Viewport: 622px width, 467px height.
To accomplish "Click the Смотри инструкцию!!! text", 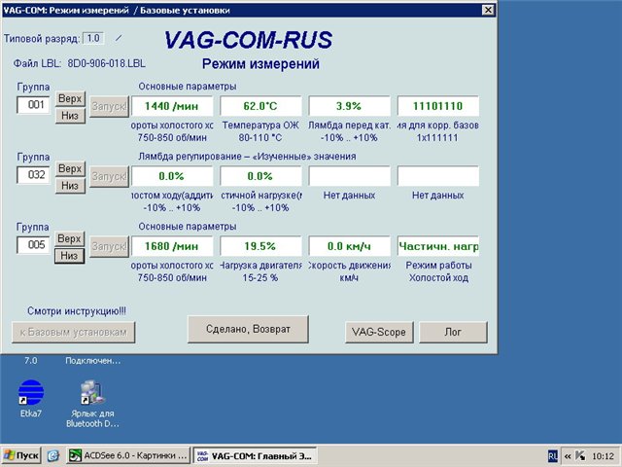I will (77, 311).
